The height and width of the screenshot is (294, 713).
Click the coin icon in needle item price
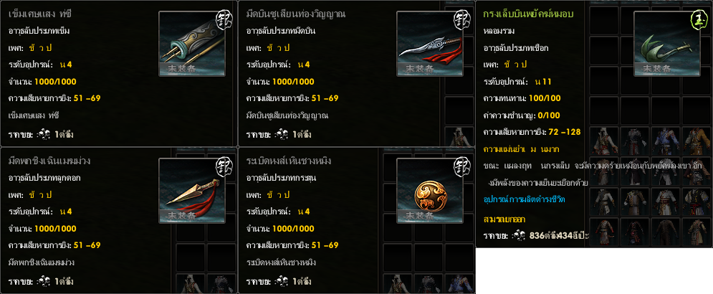(44, 135)
